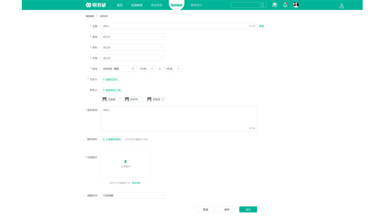This screenshot has height=218, width=384.
Task: Open the 年级 dropdown
Action: coord(133,58)
